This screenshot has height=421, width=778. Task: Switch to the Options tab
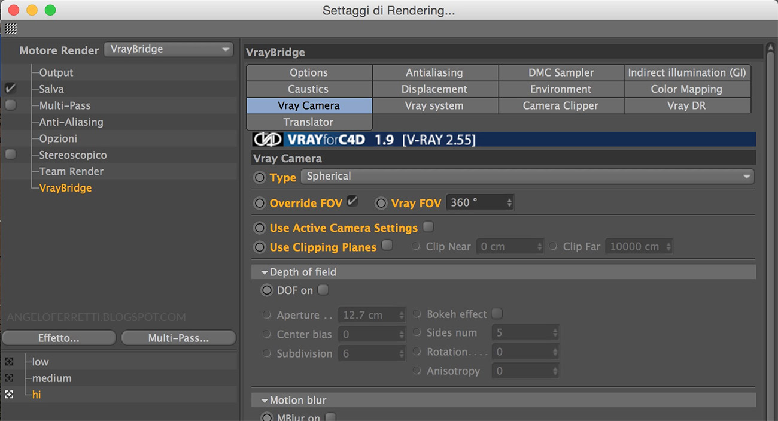[309, 72]
